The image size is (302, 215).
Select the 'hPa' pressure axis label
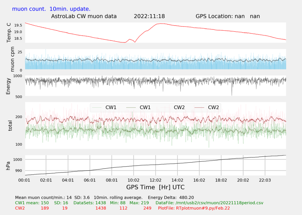click(9, 166)
